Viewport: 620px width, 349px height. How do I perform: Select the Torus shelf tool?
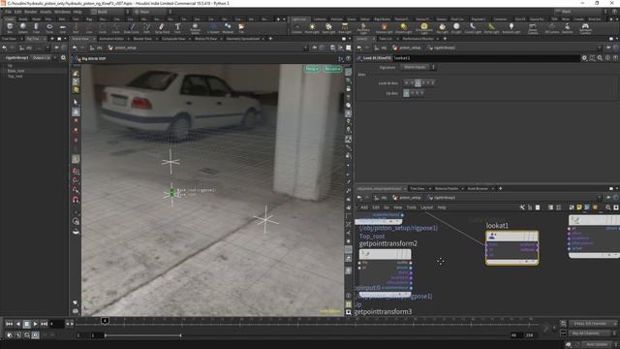coord(49,28)
